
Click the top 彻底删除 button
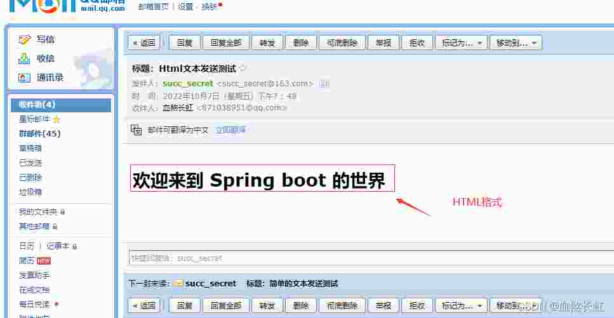342,43
